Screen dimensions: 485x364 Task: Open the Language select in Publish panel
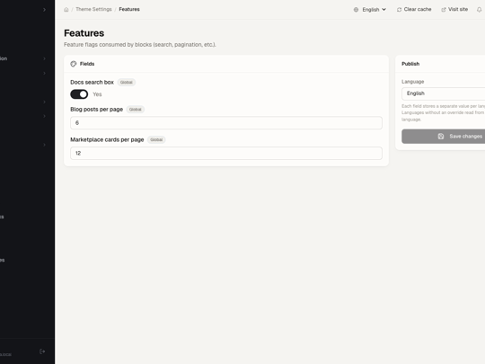click(x=444, y=93)
